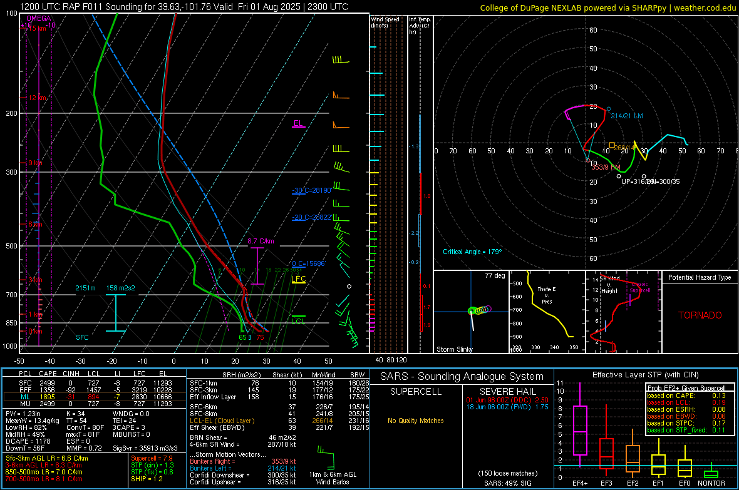Click the 'Effective Layer STP (with CIN)' title
Viewport: 739px width, 490px height.
coord(645,375)
